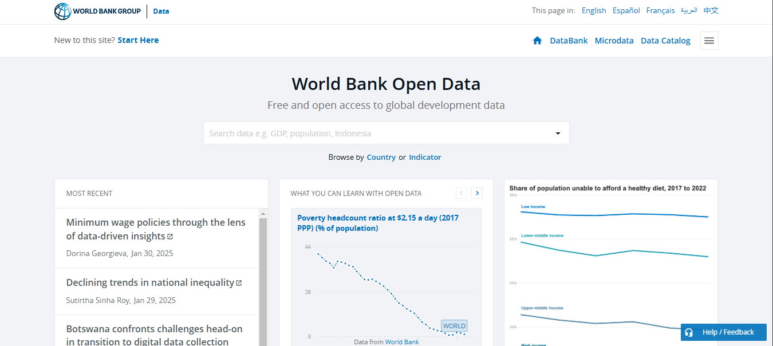Open the Data Catalog link
The width and height of the screenshot is (773, 346).
[665, 41]
